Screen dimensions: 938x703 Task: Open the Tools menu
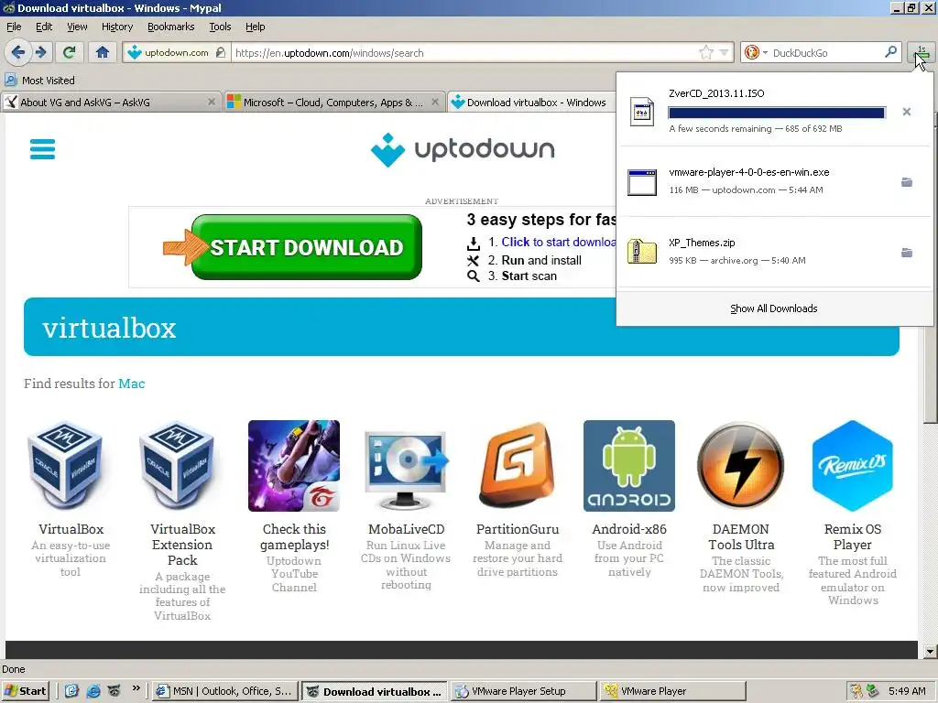220,27
